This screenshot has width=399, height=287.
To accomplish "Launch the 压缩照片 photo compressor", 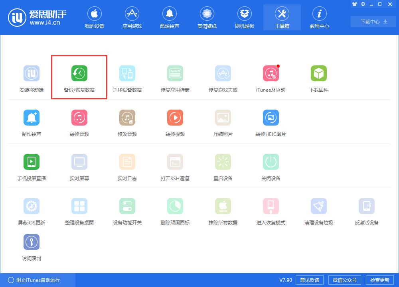I will [x=223, y=122].
